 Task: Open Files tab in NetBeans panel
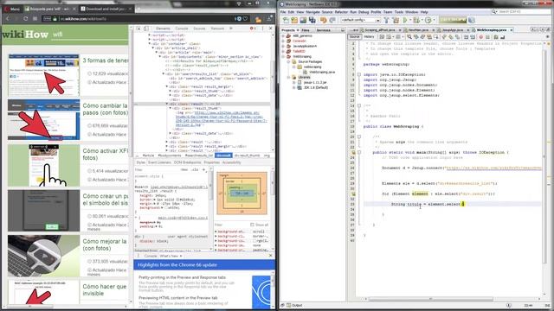click(x=306, y=30)
